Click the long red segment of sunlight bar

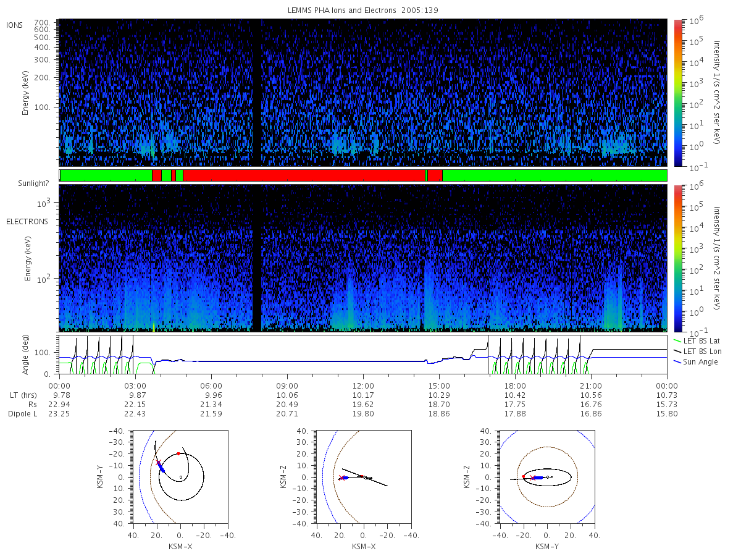click(x=304, y=175)
